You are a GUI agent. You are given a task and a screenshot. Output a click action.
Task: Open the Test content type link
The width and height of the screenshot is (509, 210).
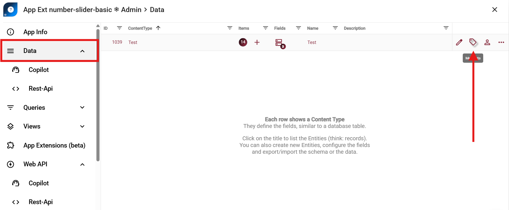(x=133, y=42)
